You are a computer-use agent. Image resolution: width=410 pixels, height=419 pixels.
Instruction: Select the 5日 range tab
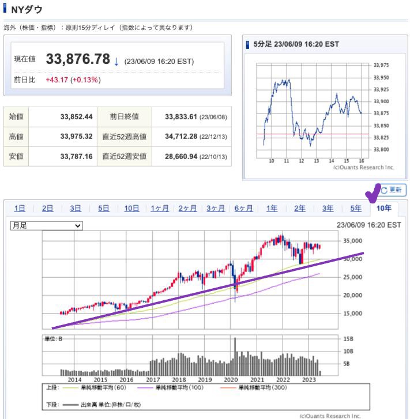(x=103, y=209)
